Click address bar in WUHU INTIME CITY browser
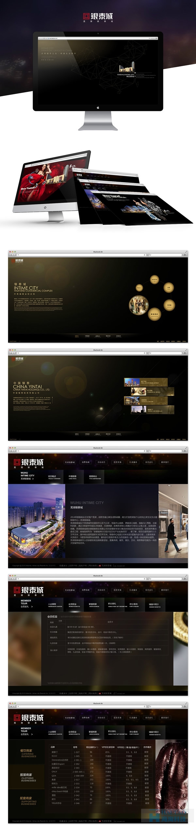 (x=81, y=451)
